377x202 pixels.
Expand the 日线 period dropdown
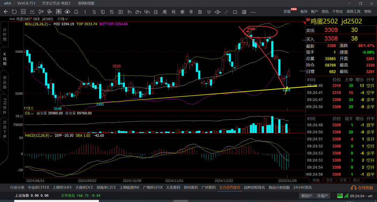pyautogui.click(x=63, y=19)
